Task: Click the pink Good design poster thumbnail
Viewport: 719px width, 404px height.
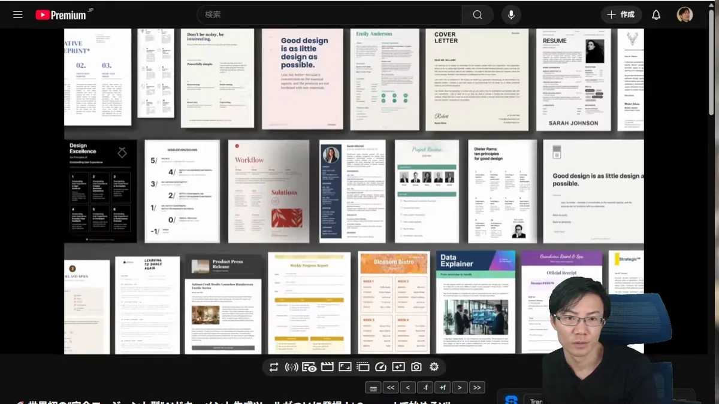Action: (x=303, y=79)
